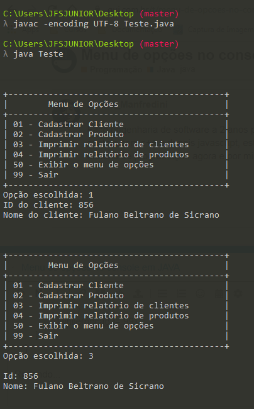Click the (master) label above java Teste
This screenshot has height=409, width=254.
point(159,44)
